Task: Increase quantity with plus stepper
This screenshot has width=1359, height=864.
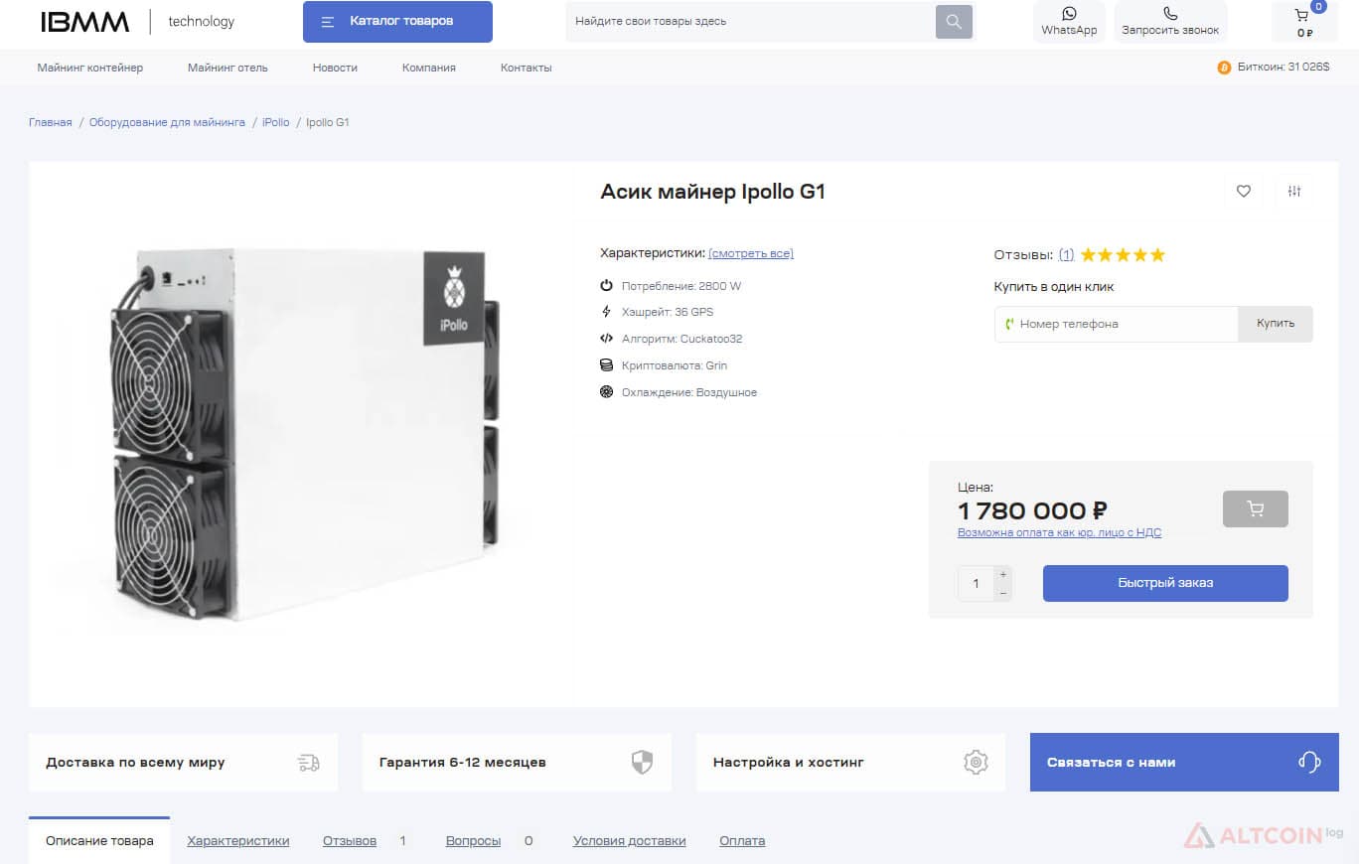Action: point(1003,575)
